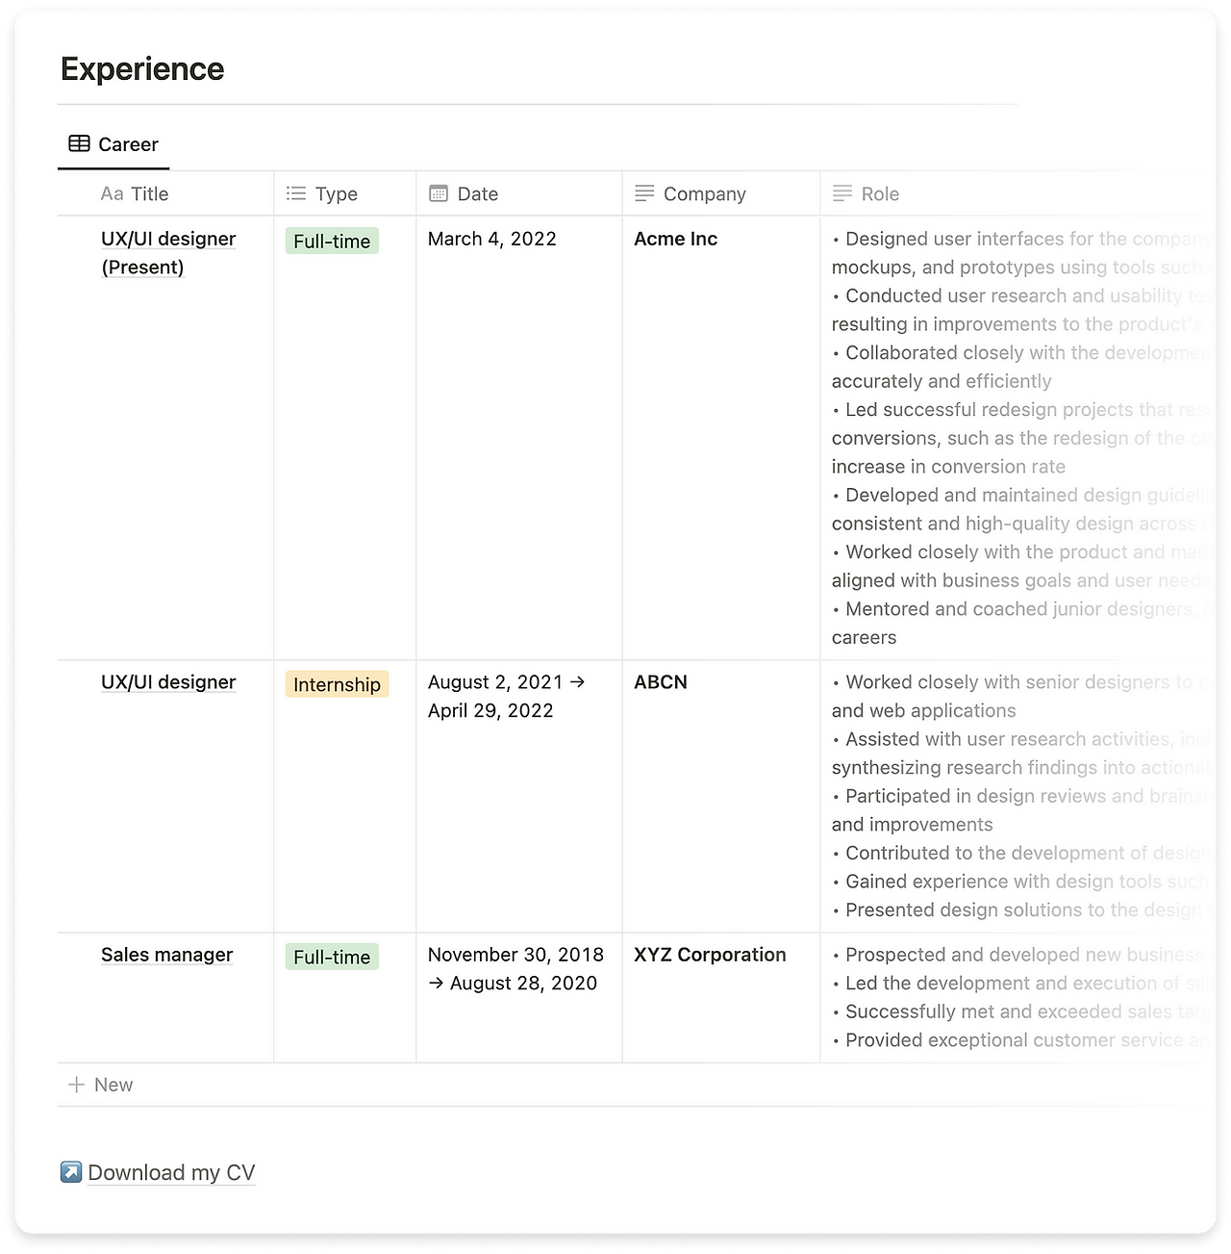Click the calendar icon in Date header
The width and height of the screenshot is (1231, 1254).
[439, 193]
